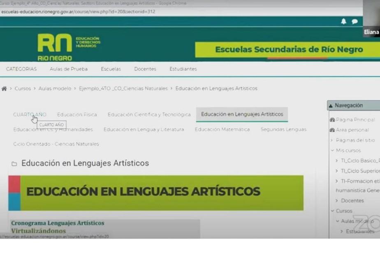The height and width of the screenshot is (253, 380).
Task: Expand Páginas del sitio tree node
Action: [332, 140]
